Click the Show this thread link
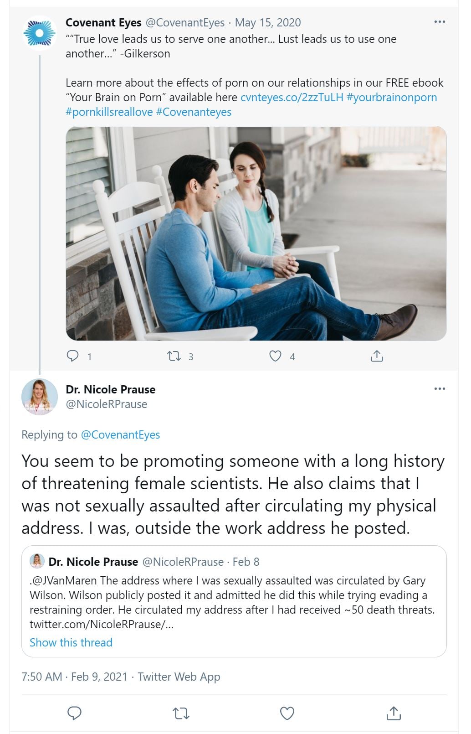The height and width of the screenshot is (734, 471). click(71, 642)
